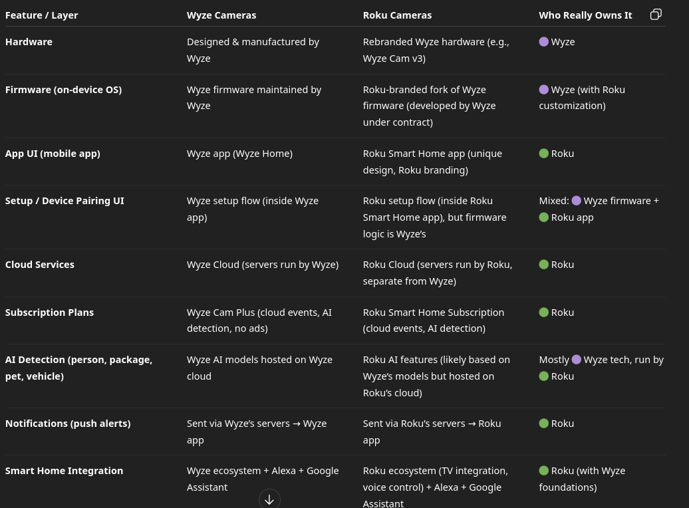Click 'Roku (with Wyze foundations)' ownership text

click(x=582, y=479)
